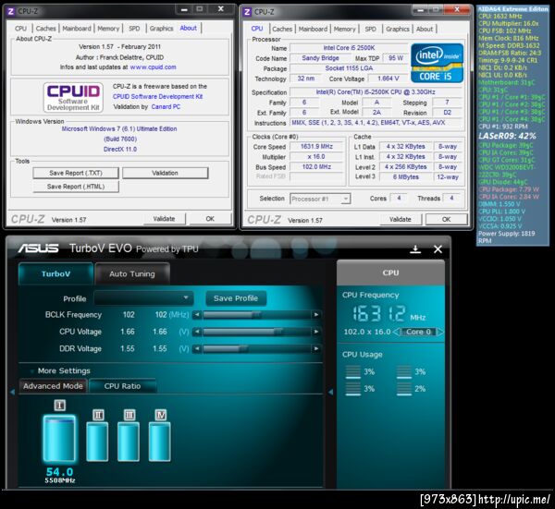Increase CPU Voltage with right arrow
Screen dimensions: 555x509
pyautogui.click(x=316, y=332)
